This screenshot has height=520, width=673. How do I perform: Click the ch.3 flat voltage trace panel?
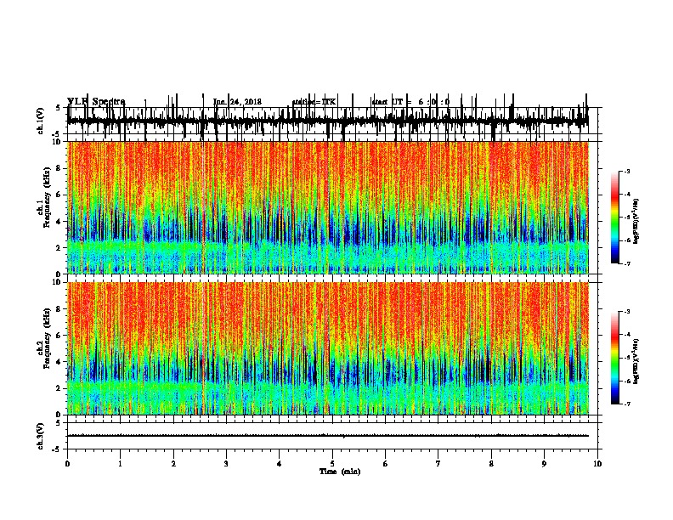[x=334, y=436]
